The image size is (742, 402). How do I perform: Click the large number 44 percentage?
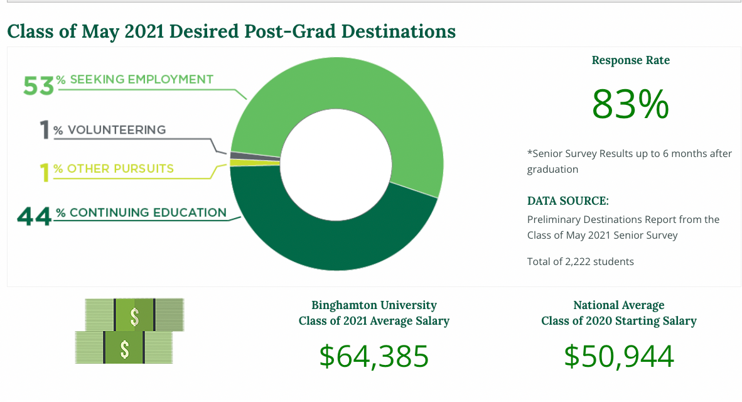pyautogui.click(x=34, y=217)
